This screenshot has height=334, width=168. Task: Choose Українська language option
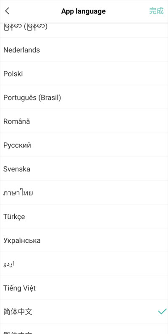click(84, 240)
